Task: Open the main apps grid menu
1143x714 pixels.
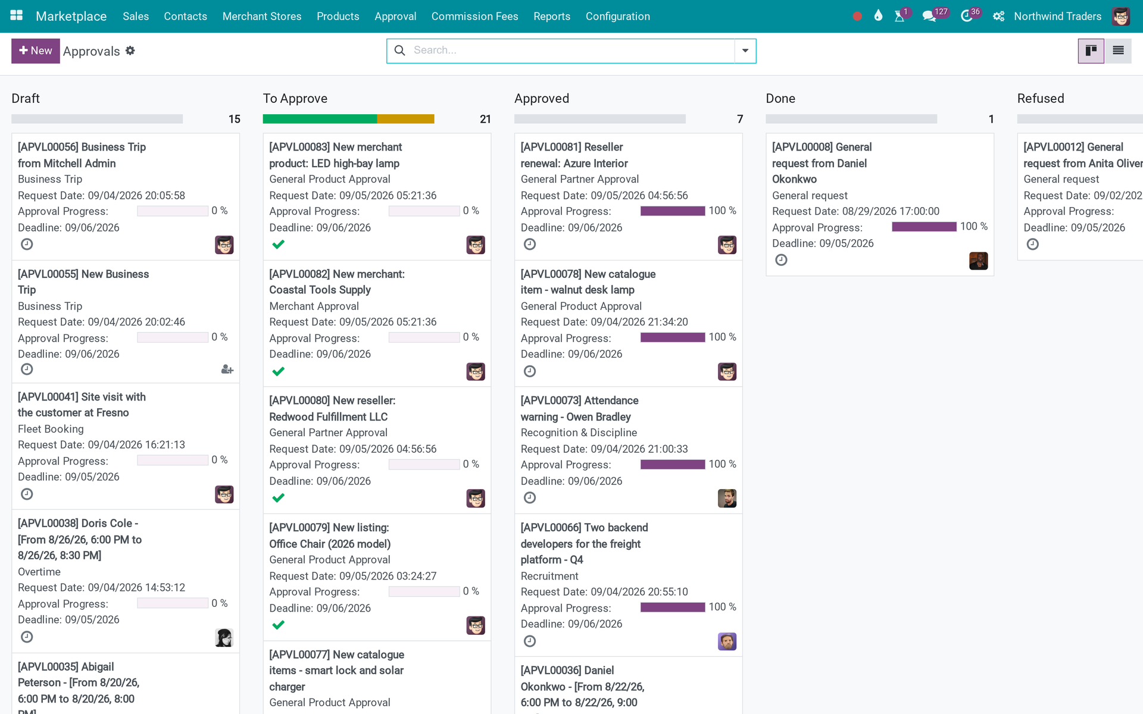Action: click(x=17, y=16)
